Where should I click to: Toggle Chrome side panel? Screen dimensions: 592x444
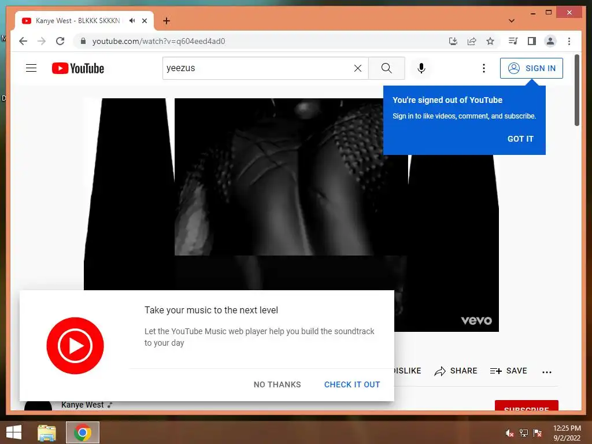pos(532,41)
